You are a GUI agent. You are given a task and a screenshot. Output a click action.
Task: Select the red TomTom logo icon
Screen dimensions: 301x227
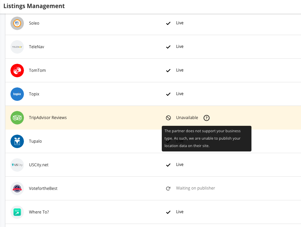click(x=17, y=70)
